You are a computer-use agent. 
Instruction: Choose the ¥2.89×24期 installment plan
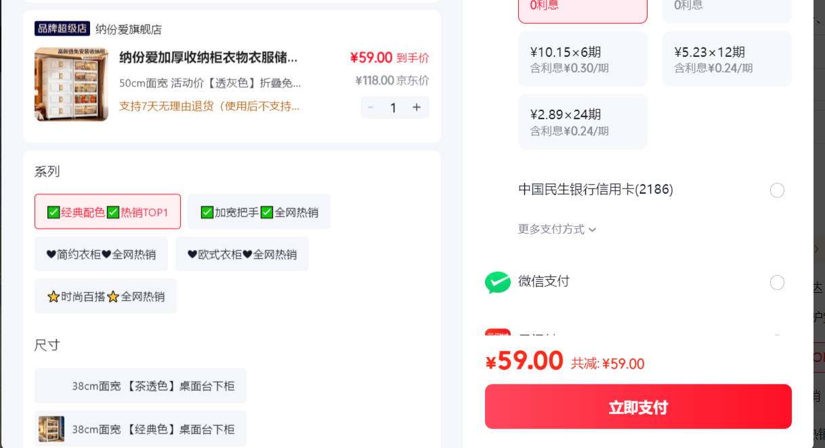[583, 121]
